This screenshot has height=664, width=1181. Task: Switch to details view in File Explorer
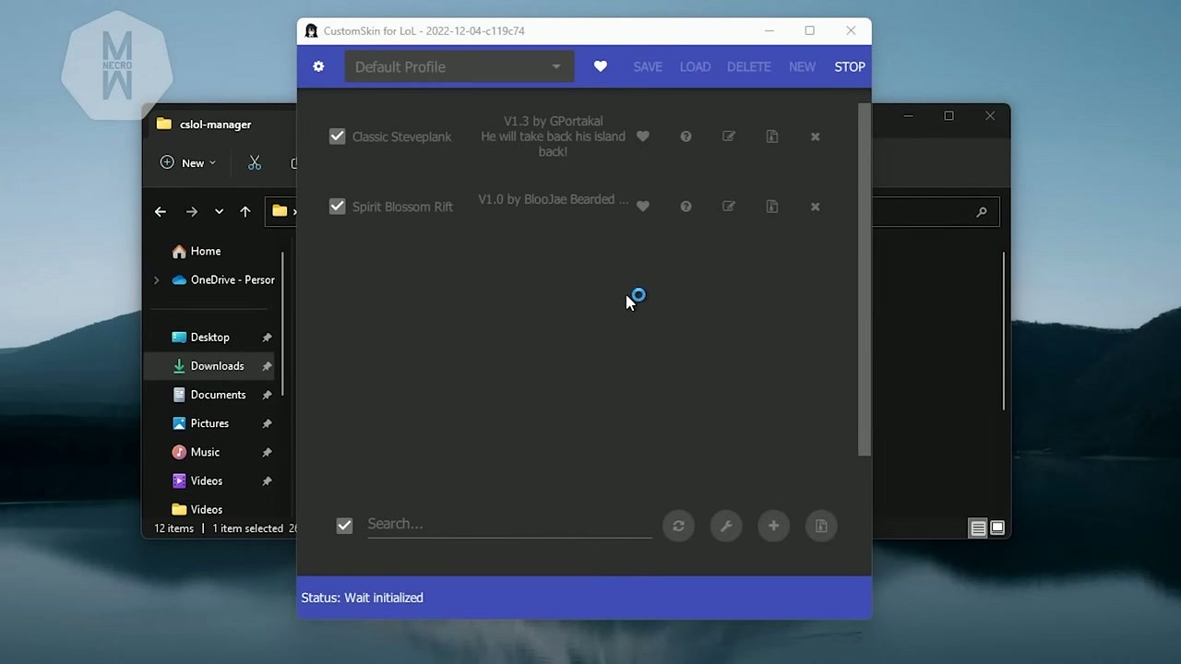tap(977, 528)
